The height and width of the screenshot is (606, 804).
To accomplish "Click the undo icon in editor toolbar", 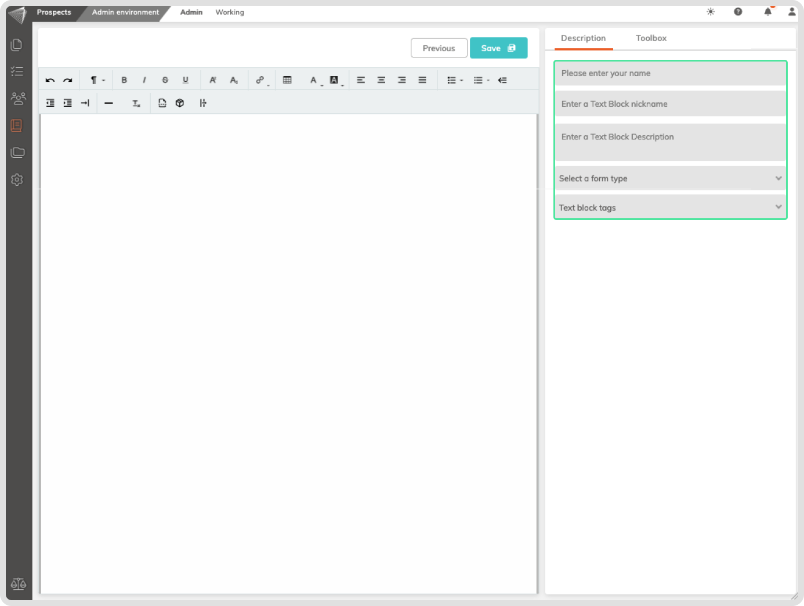I will click(50, 80).
